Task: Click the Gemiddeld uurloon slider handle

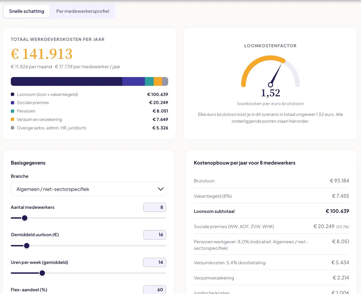Action: click(27, 246)
